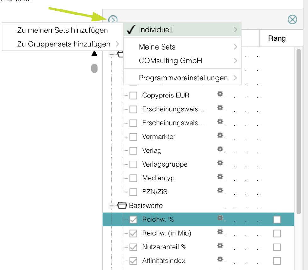Click the Basiswerte folder icon
The width and height of the screenshot is (308, 270).
(x=122, y=206)
